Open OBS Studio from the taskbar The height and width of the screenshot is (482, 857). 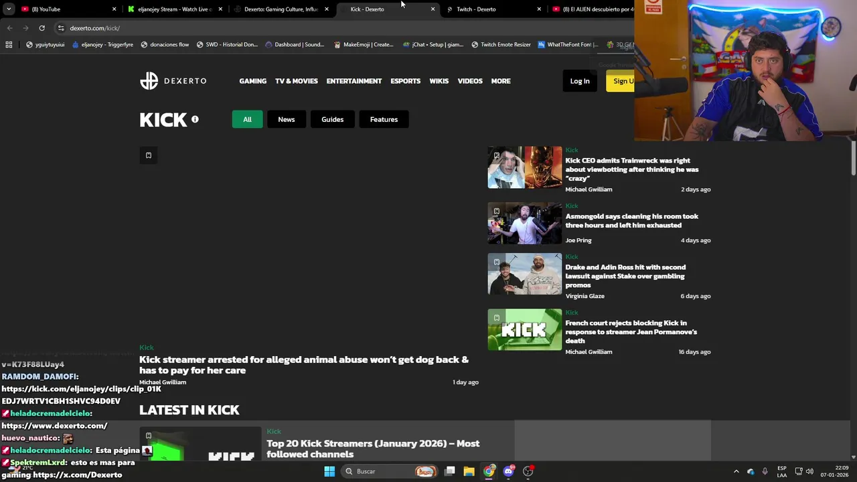click(528, 471)
